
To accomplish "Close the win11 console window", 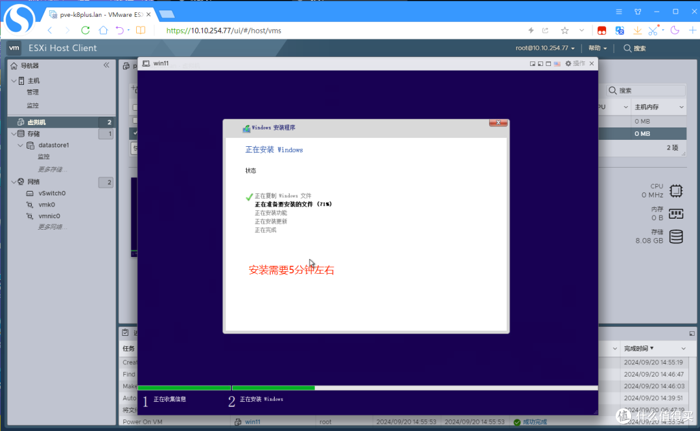I will (592, 63).
